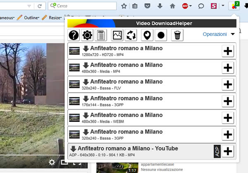Download the 320x240 Bassa 3GPP variant
This screenshot has width=248, height=173.
coord(86,132)
